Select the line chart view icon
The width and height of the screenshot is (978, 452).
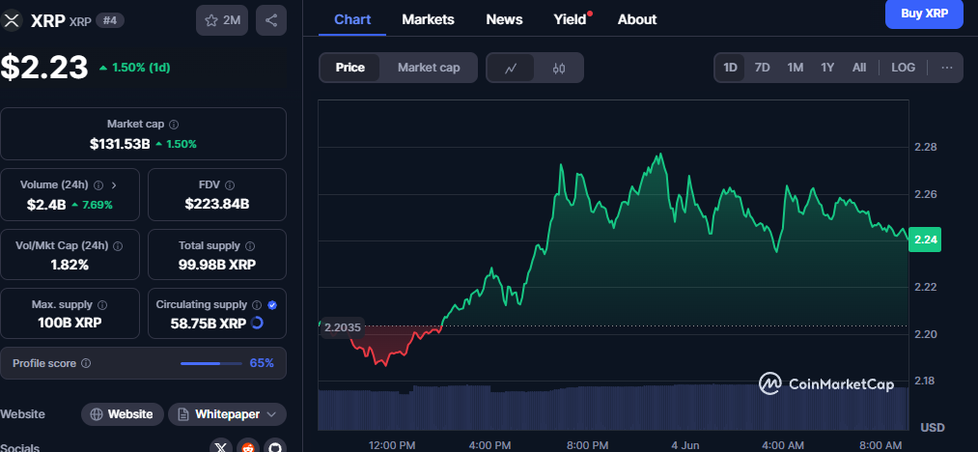pyautogui.click(x=510, y=68)
